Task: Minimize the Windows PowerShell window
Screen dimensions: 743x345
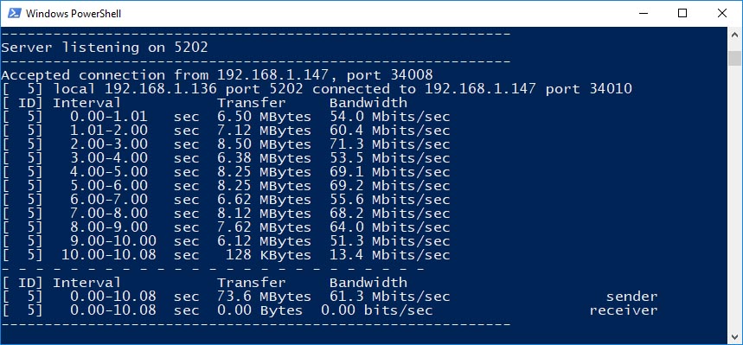Action: click(642, 13)
